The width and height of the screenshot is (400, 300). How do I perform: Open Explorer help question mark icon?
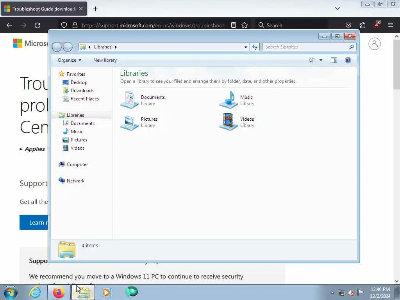[348, 60]
